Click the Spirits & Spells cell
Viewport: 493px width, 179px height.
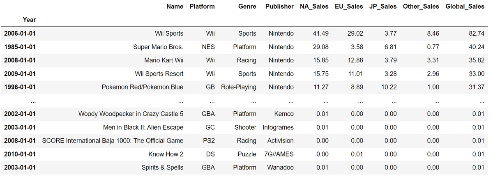pyautogui.click(x=162, y=168)
